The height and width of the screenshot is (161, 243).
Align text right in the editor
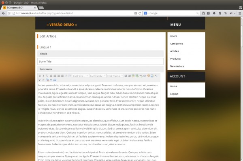click(58, 76)
